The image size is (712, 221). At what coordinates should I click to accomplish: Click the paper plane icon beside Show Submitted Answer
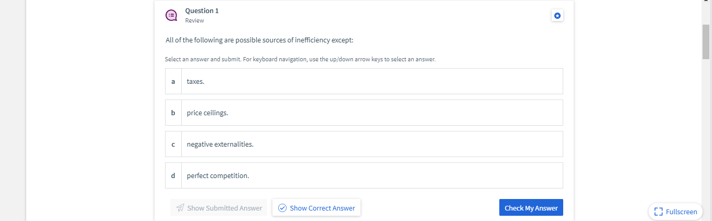[180, 208]
